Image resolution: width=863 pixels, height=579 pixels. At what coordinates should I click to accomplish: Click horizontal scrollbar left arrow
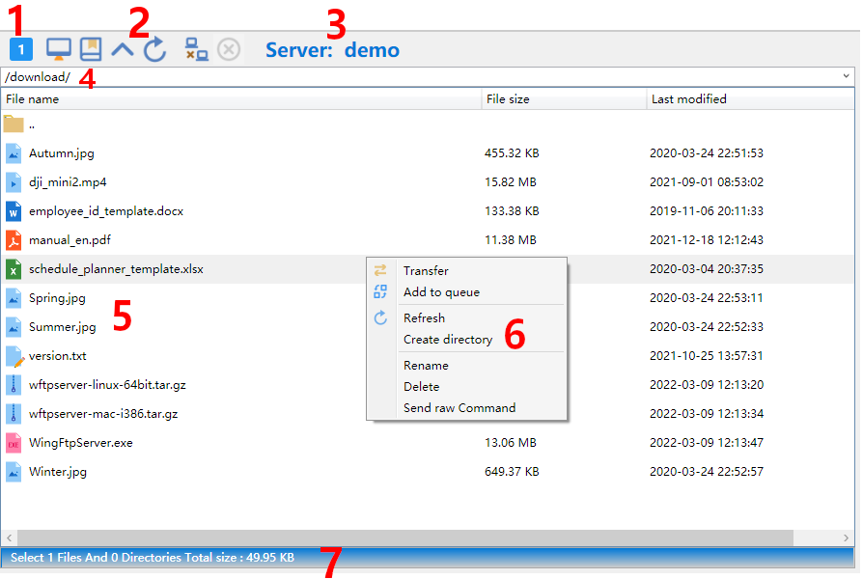pyautogui.click(x=9, y=538)
